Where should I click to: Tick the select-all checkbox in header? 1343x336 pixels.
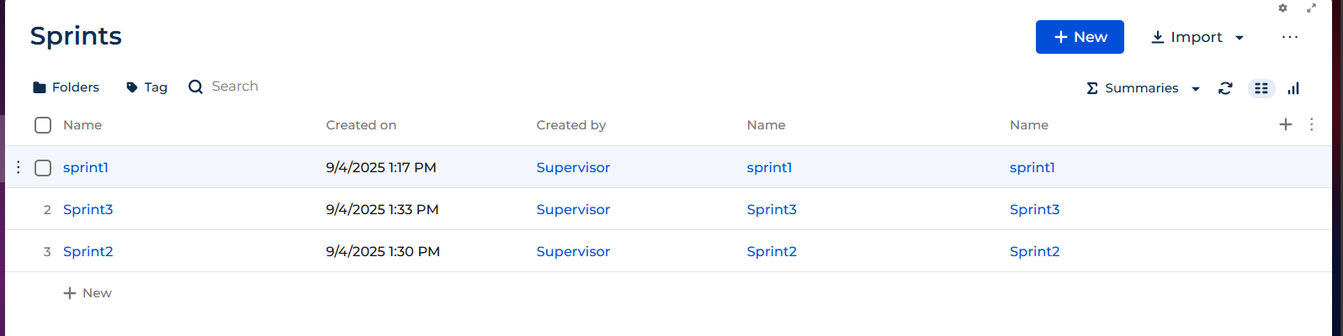tap(43, 125)
